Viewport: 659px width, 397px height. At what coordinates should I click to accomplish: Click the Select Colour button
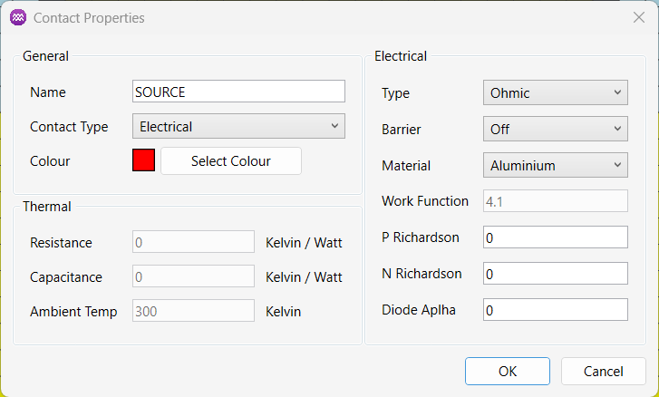pos(231,161)
